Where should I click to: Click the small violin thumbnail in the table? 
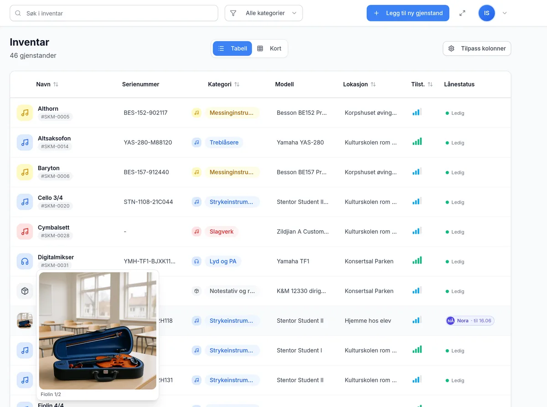(x=25, y=320)
